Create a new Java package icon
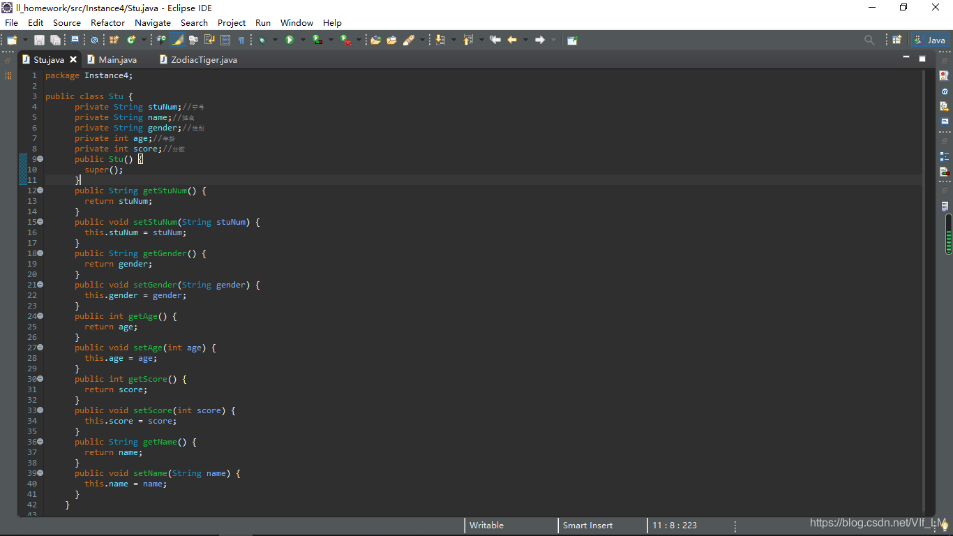This screenshot has width=953, height=536. (114, 40)
